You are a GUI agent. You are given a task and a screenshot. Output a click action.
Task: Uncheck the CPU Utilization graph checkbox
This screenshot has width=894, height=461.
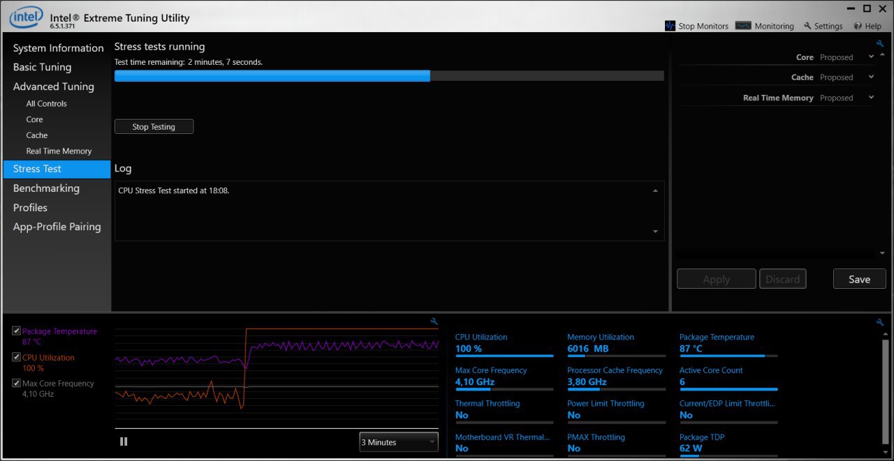click(17, 357)
